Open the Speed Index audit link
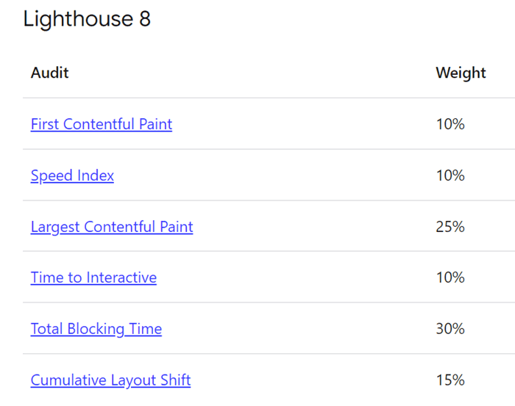 pyautogui.click(x=72, y=175)
